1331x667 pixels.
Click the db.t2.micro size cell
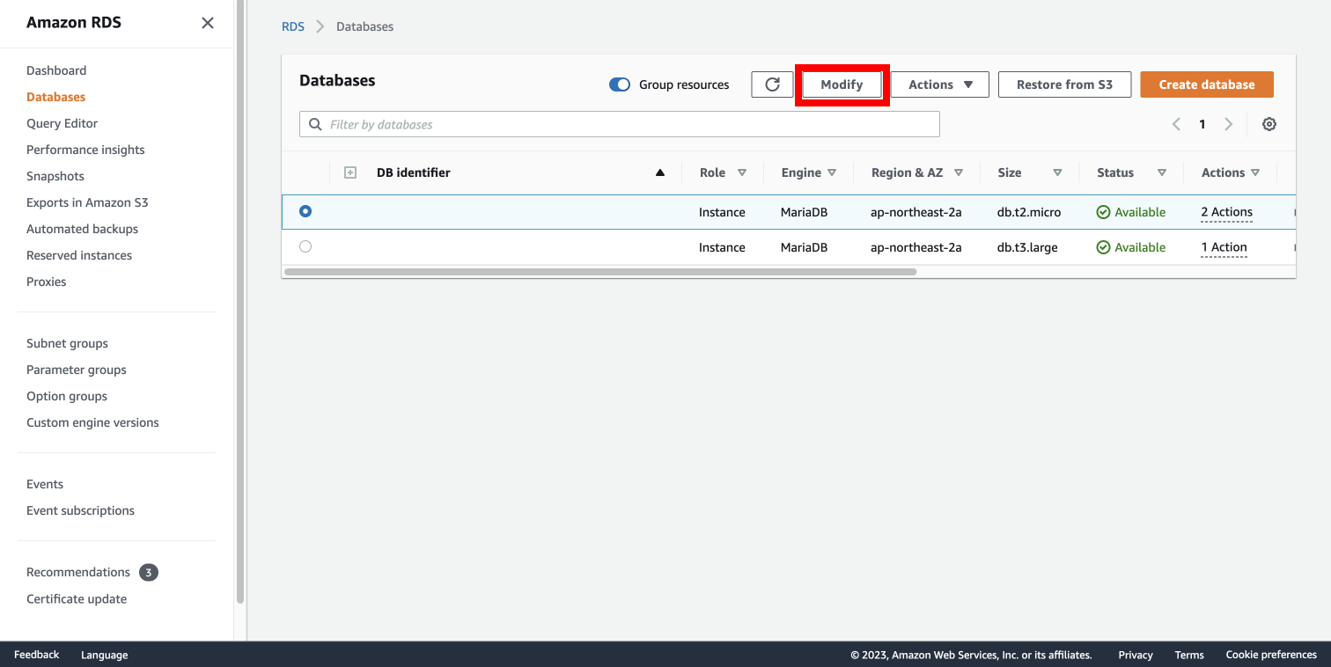pos(1029,212)
